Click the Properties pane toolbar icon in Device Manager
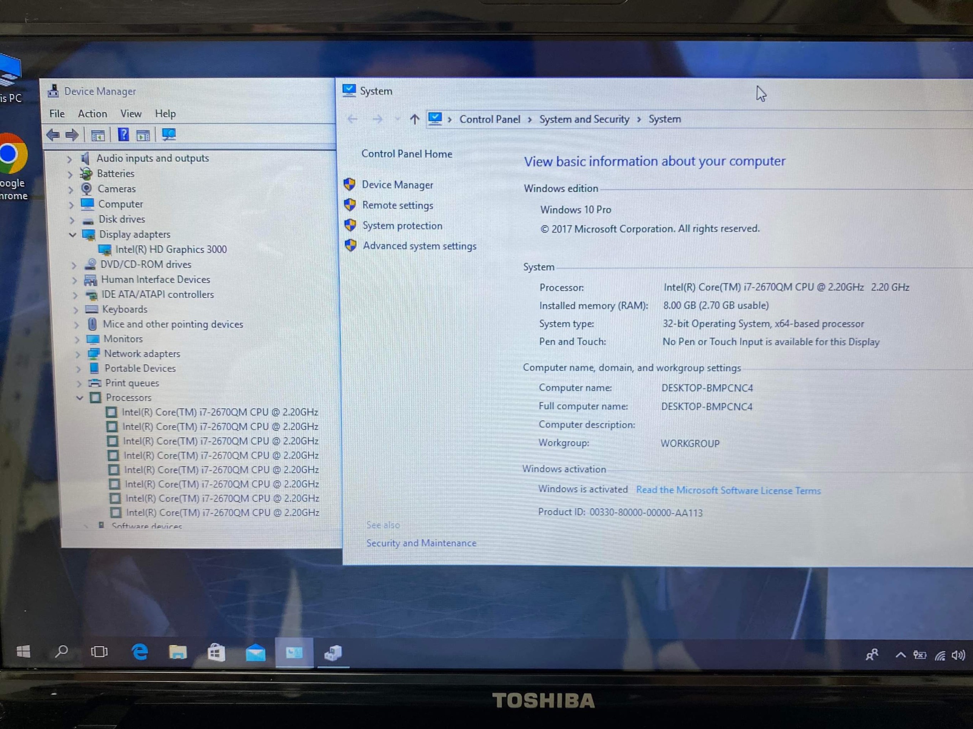Screen dimensions: 973x729 pos(143,135)
